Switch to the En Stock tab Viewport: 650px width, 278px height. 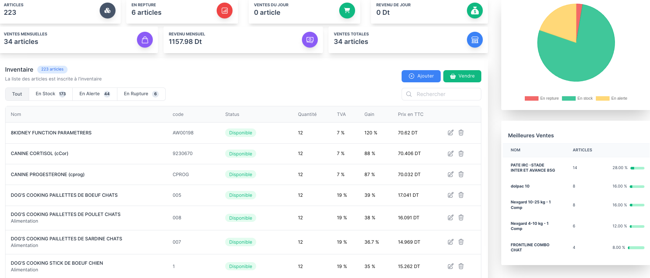click(x=51, y=94)
